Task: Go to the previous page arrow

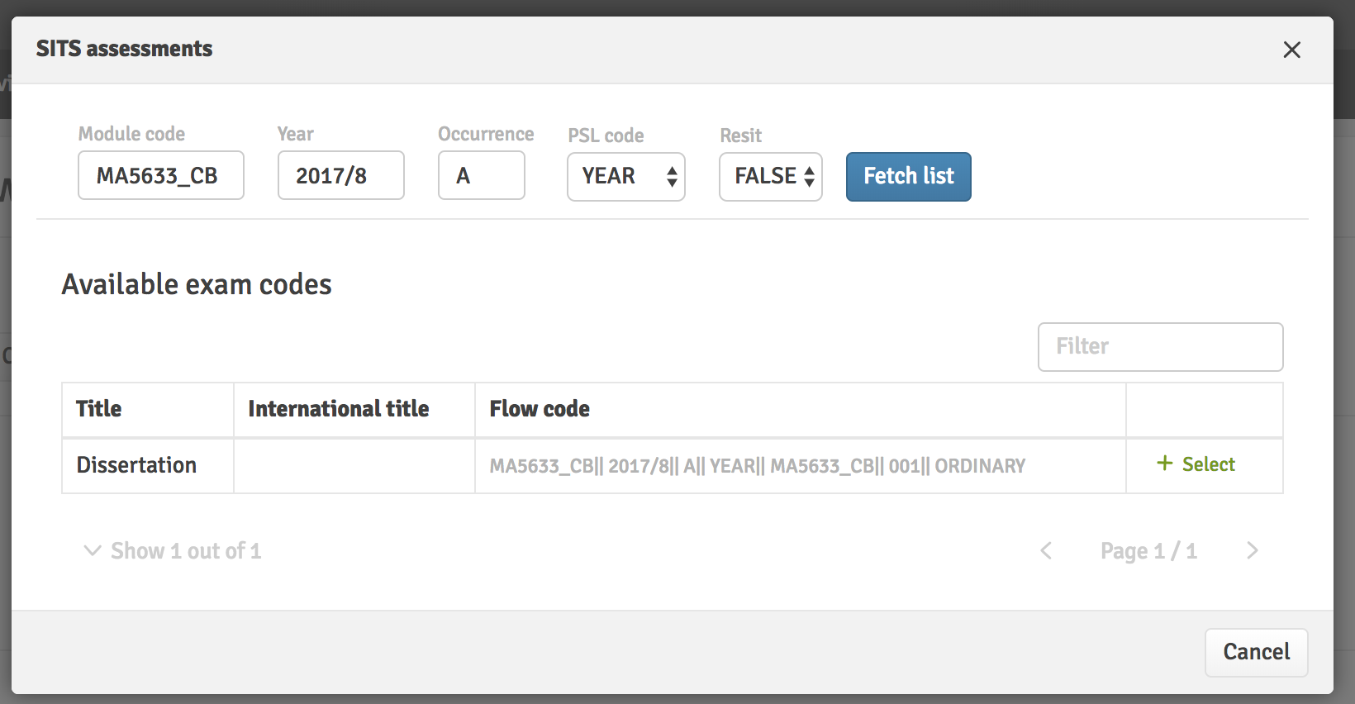Action: click(x=1046, y=550)
